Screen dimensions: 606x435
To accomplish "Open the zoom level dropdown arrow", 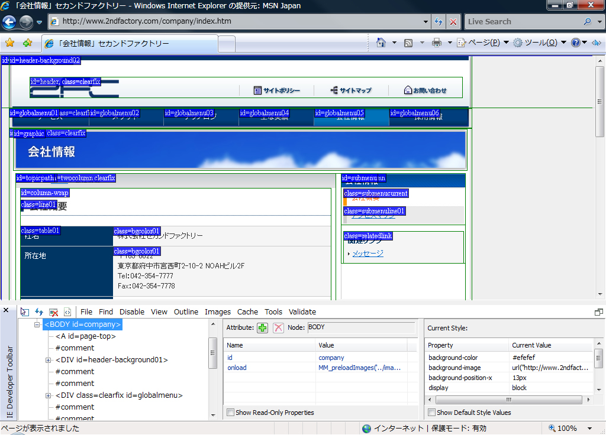I will (x=590, y=428).
